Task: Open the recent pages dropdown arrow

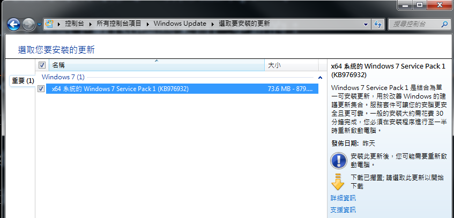Action: tap(39, 25)
